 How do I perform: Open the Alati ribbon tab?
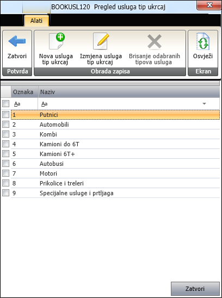tap(36, 21)
